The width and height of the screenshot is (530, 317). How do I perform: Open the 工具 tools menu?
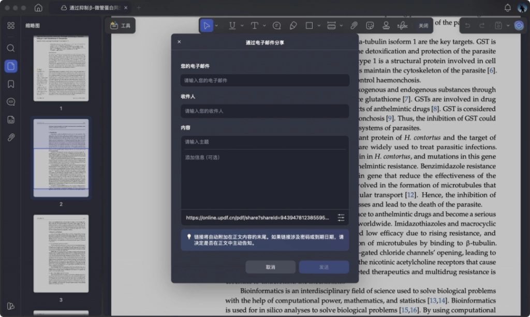point(120,26)
